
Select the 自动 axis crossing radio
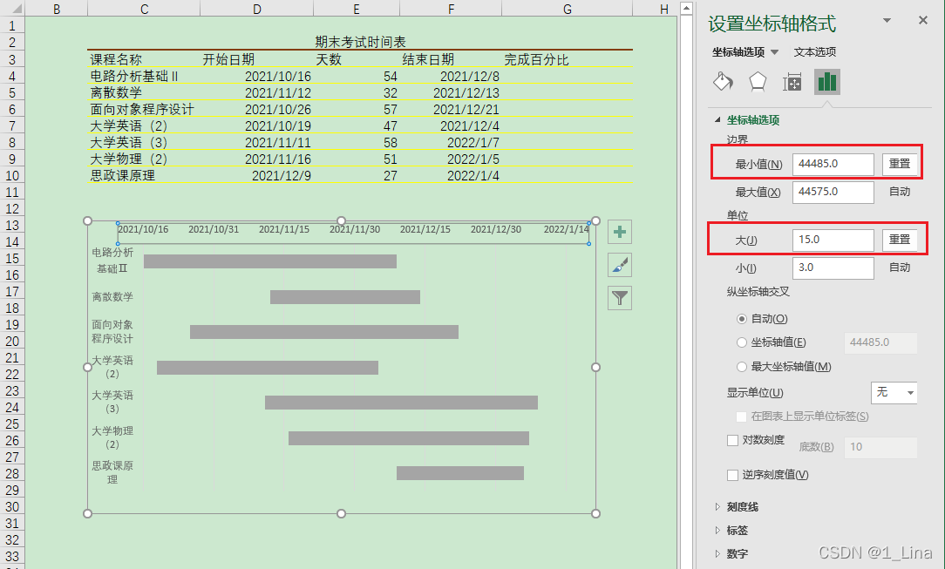(742, 319)
